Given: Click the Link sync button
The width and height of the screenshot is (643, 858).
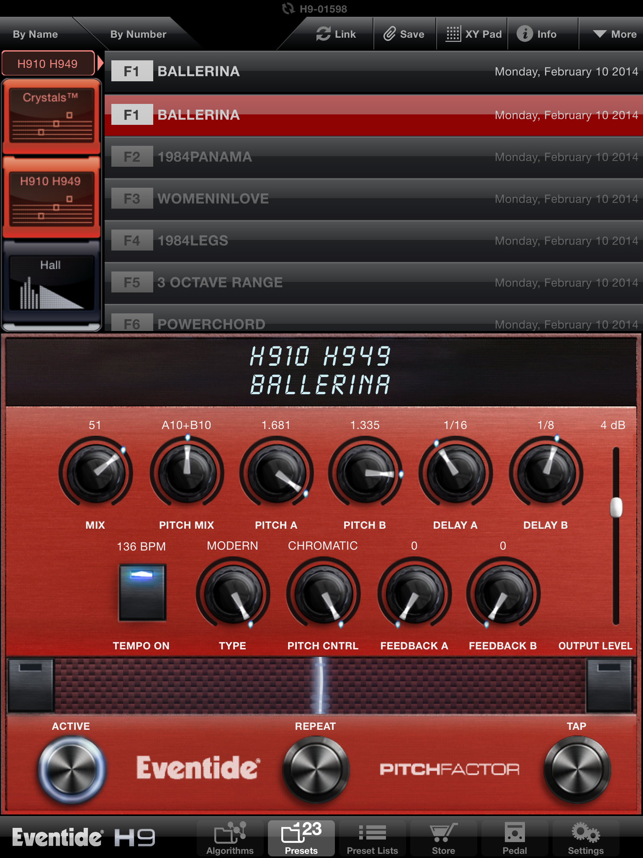Looking at the screenshot, I should coord(336,34).
